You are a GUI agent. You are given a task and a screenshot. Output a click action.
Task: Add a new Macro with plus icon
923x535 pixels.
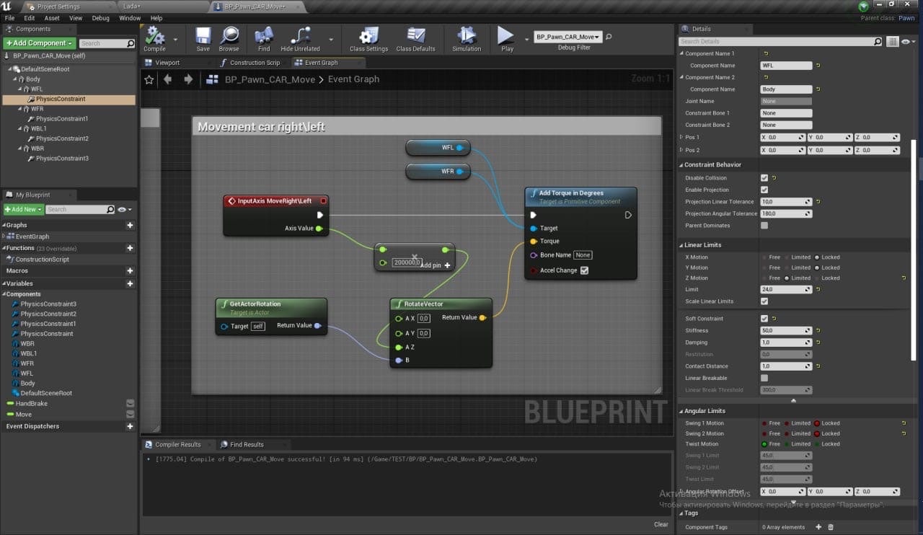pyautogui.click(x=130, y=271)
